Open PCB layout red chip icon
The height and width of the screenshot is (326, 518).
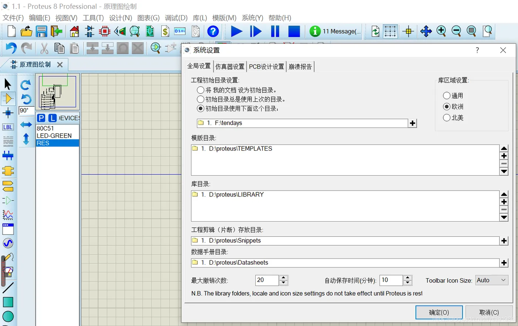coord(105,31)
